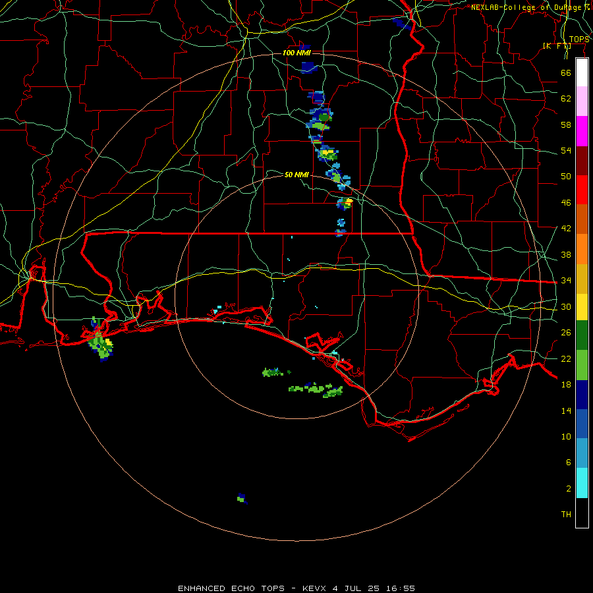This screenshot has width=593, height=593.
Task: Click the legend value '46'
Action: [x=566, y=203]
